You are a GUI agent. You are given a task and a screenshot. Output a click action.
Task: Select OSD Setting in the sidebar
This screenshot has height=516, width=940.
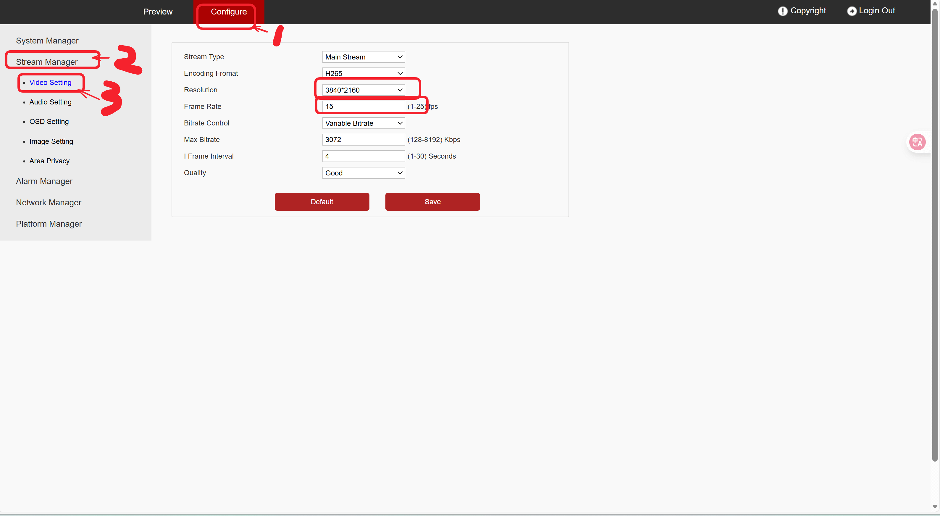[49, 122]
